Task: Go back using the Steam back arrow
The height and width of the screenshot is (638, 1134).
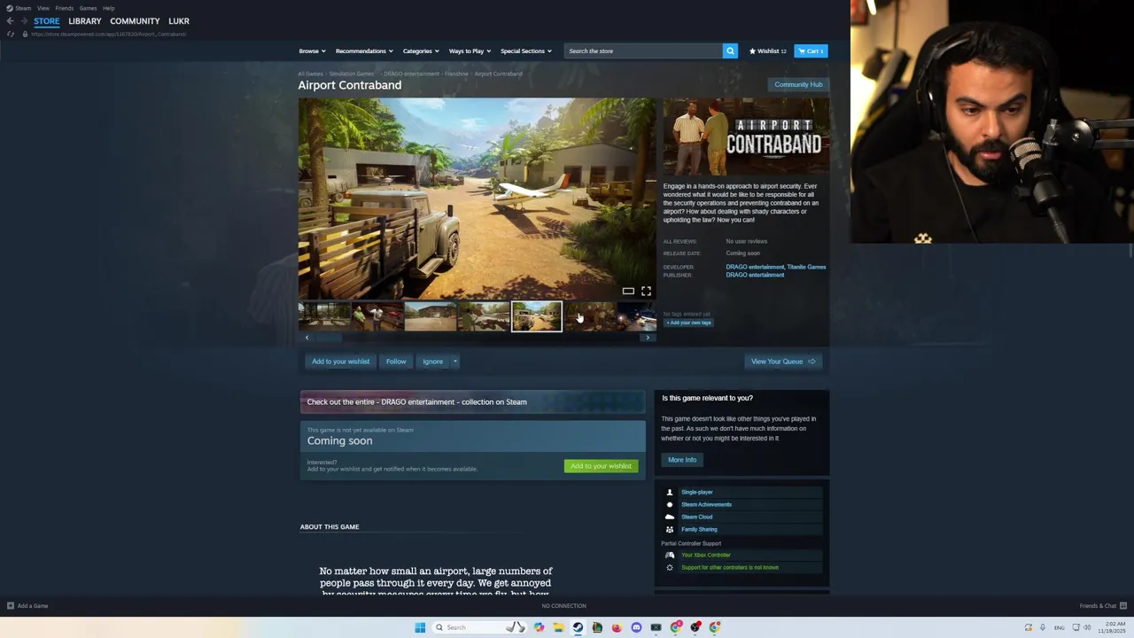Action: coord(10,21)
